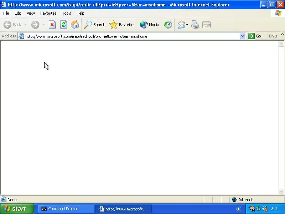The height and width of the screenshot is (214, 285).
Task: Click the keys icon in system tray
Action: 252,209
